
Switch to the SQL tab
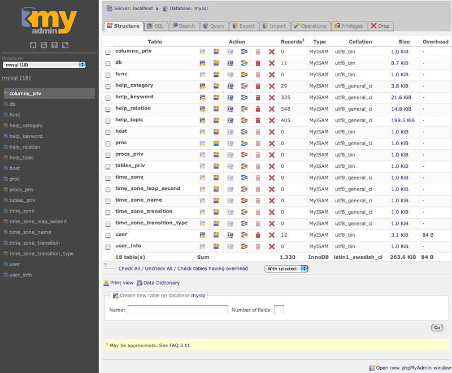coord(156,26)
